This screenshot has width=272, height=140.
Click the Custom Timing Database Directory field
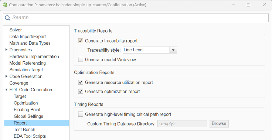[182, 124]
